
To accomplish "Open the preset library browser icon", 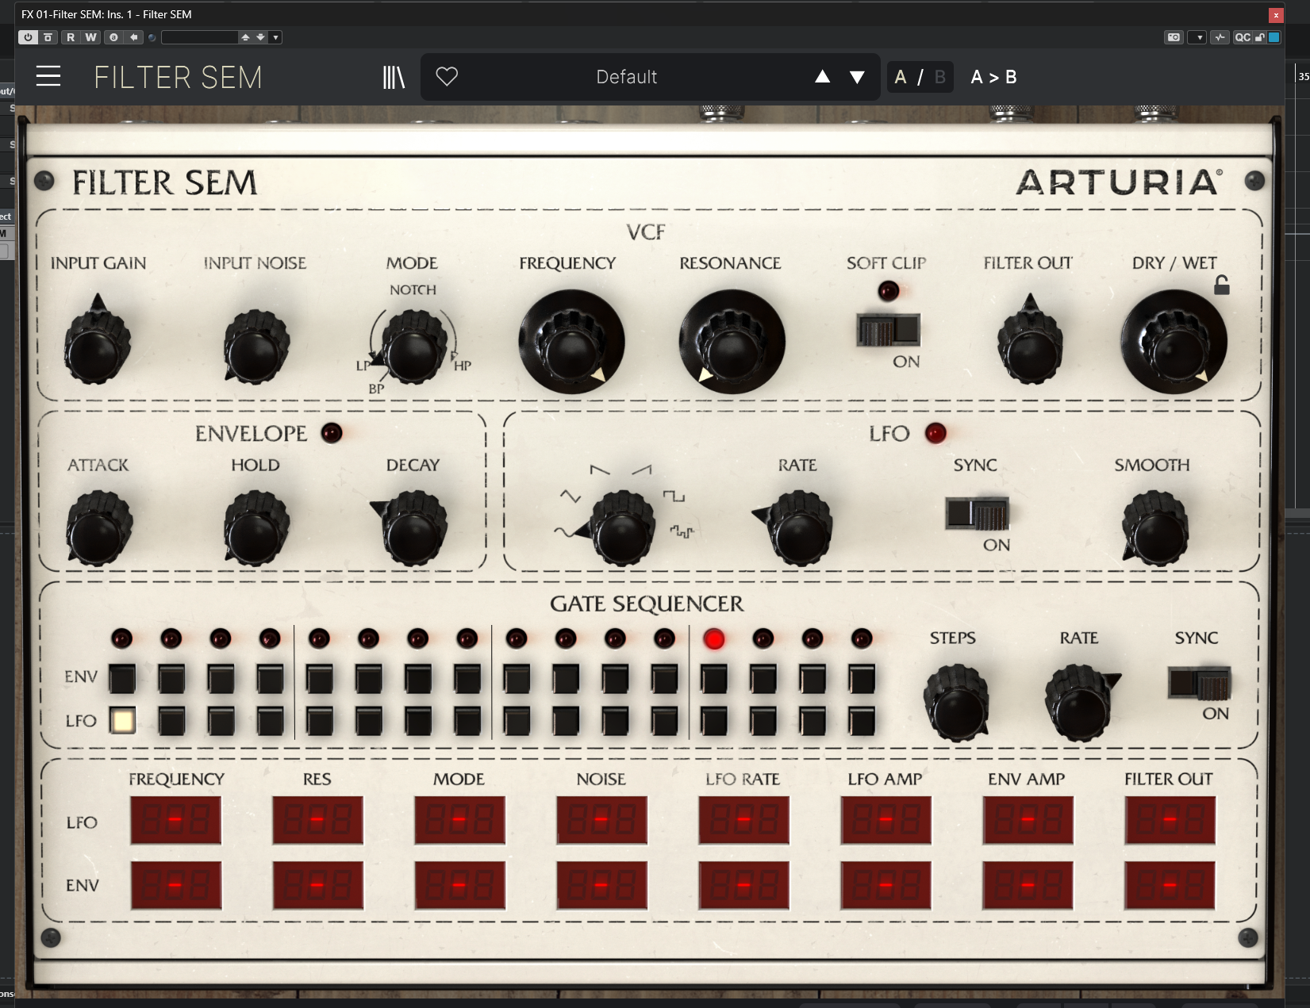I will [394, 77].
